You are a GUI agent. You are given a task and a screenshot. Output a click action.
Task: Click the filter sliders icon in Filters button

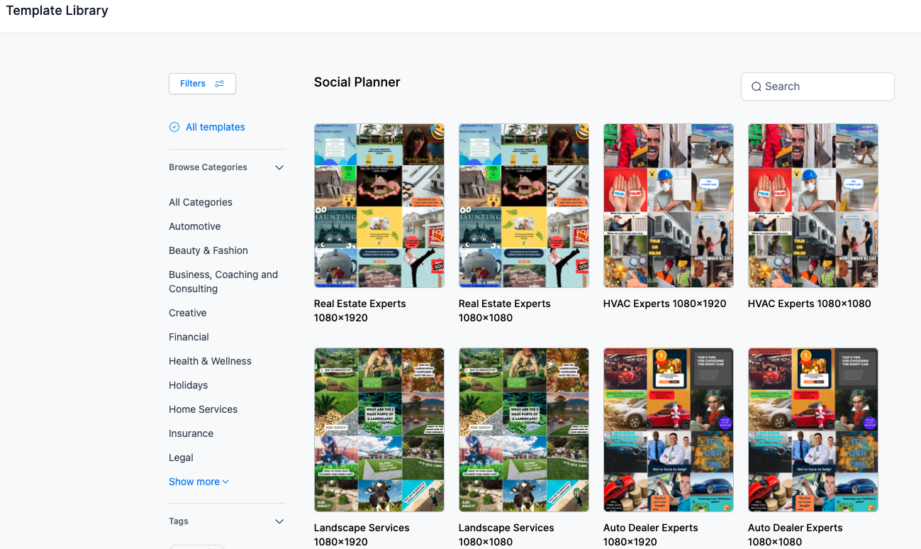click(220, 84)
